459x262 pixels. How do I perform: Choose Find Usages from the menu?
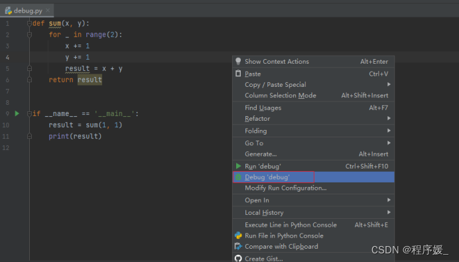tap(314, 107)
